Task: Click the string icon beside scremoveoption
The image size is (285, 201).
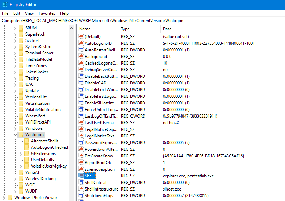Action: pos(81,169)
